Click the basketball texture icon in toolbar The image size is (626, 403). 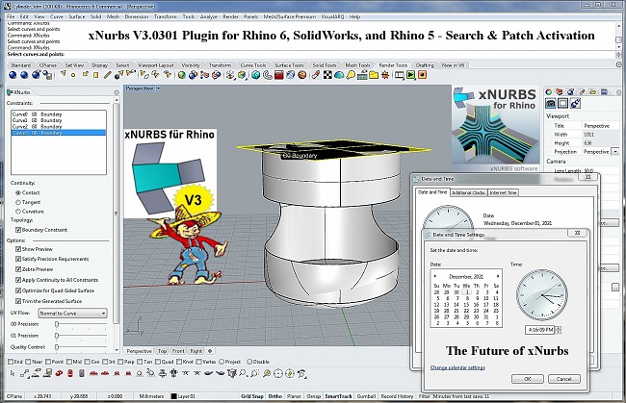(x=302, y=75)
